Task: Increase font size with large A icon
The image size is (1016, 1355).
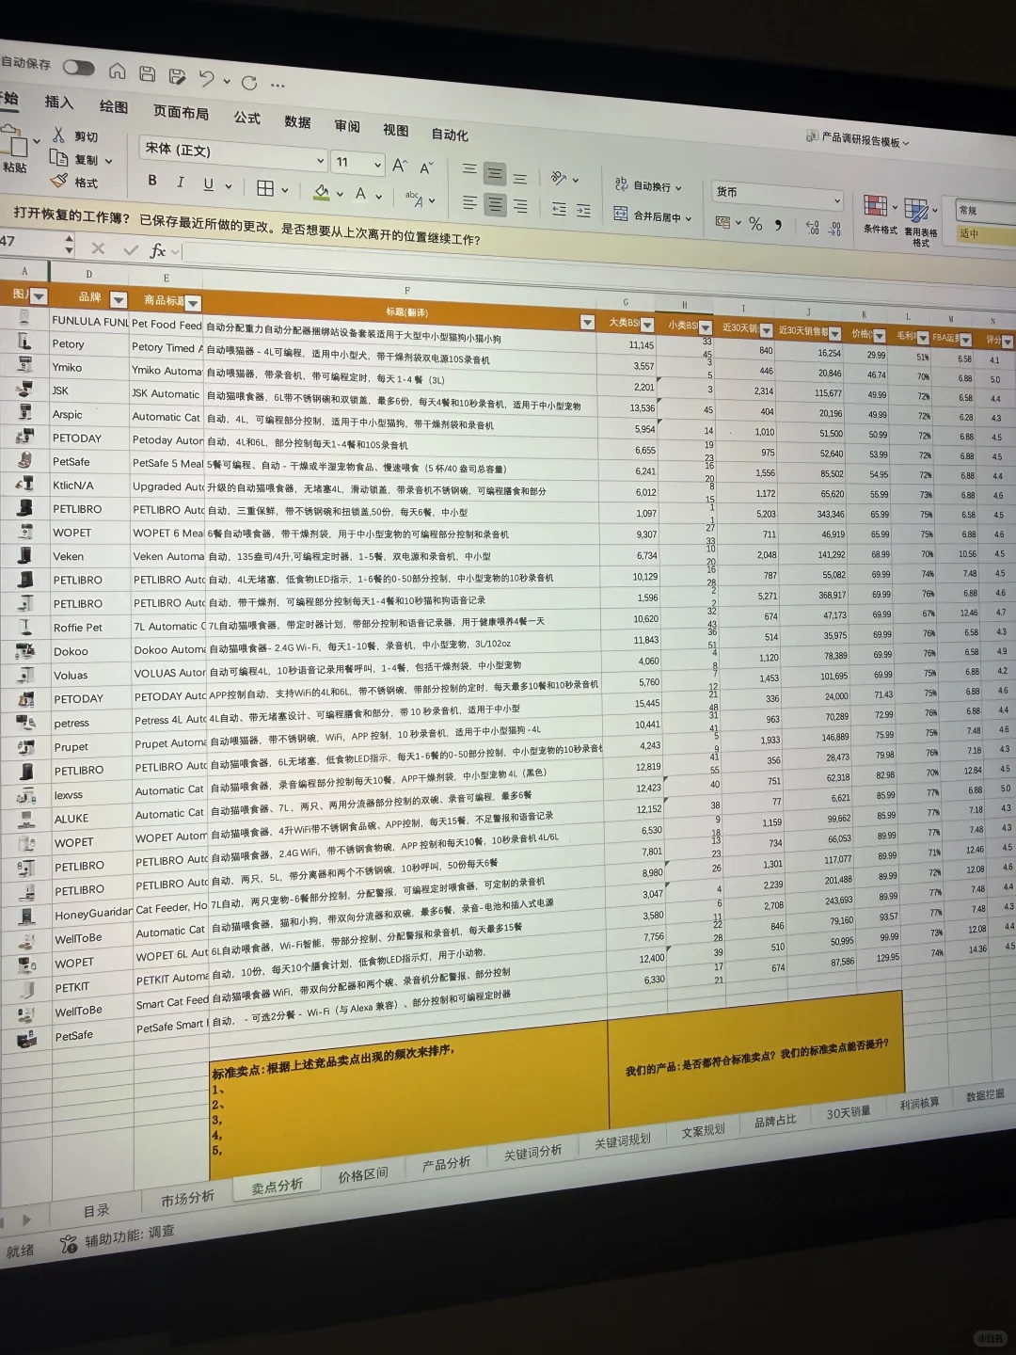Action: click(400, 166)
